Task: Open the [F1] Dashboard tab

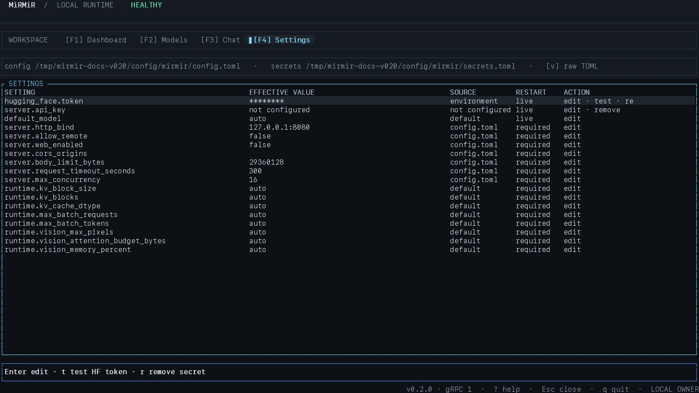Action: pos(96,40)
